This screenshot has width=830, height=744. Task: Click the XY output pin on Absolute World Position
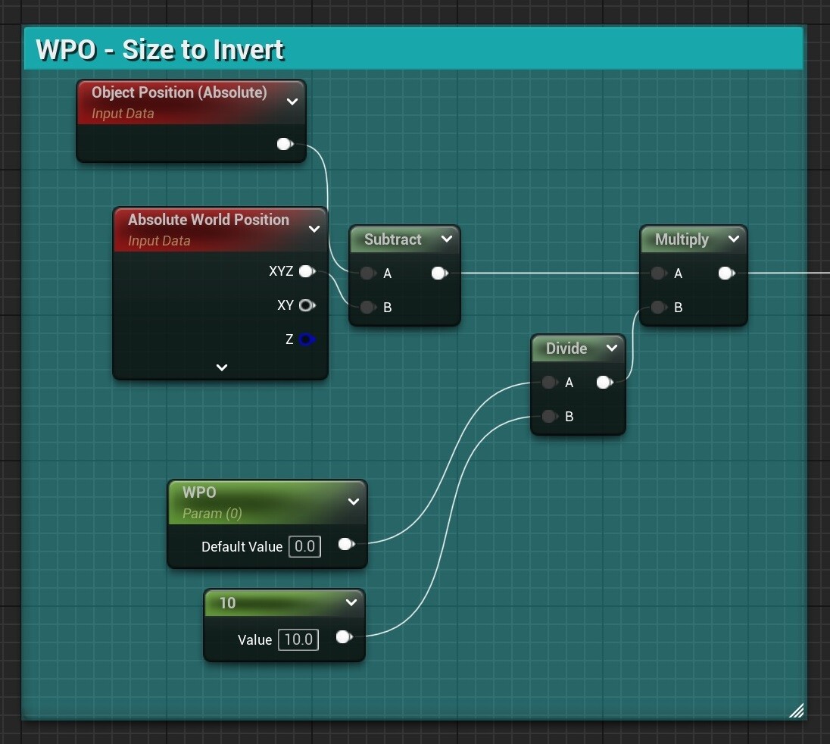click(307, 305)
